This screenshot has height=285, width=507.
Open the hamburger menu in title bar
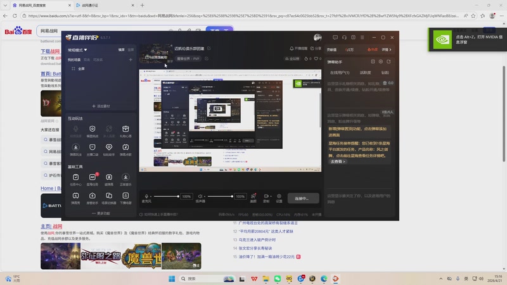[362, 37]
